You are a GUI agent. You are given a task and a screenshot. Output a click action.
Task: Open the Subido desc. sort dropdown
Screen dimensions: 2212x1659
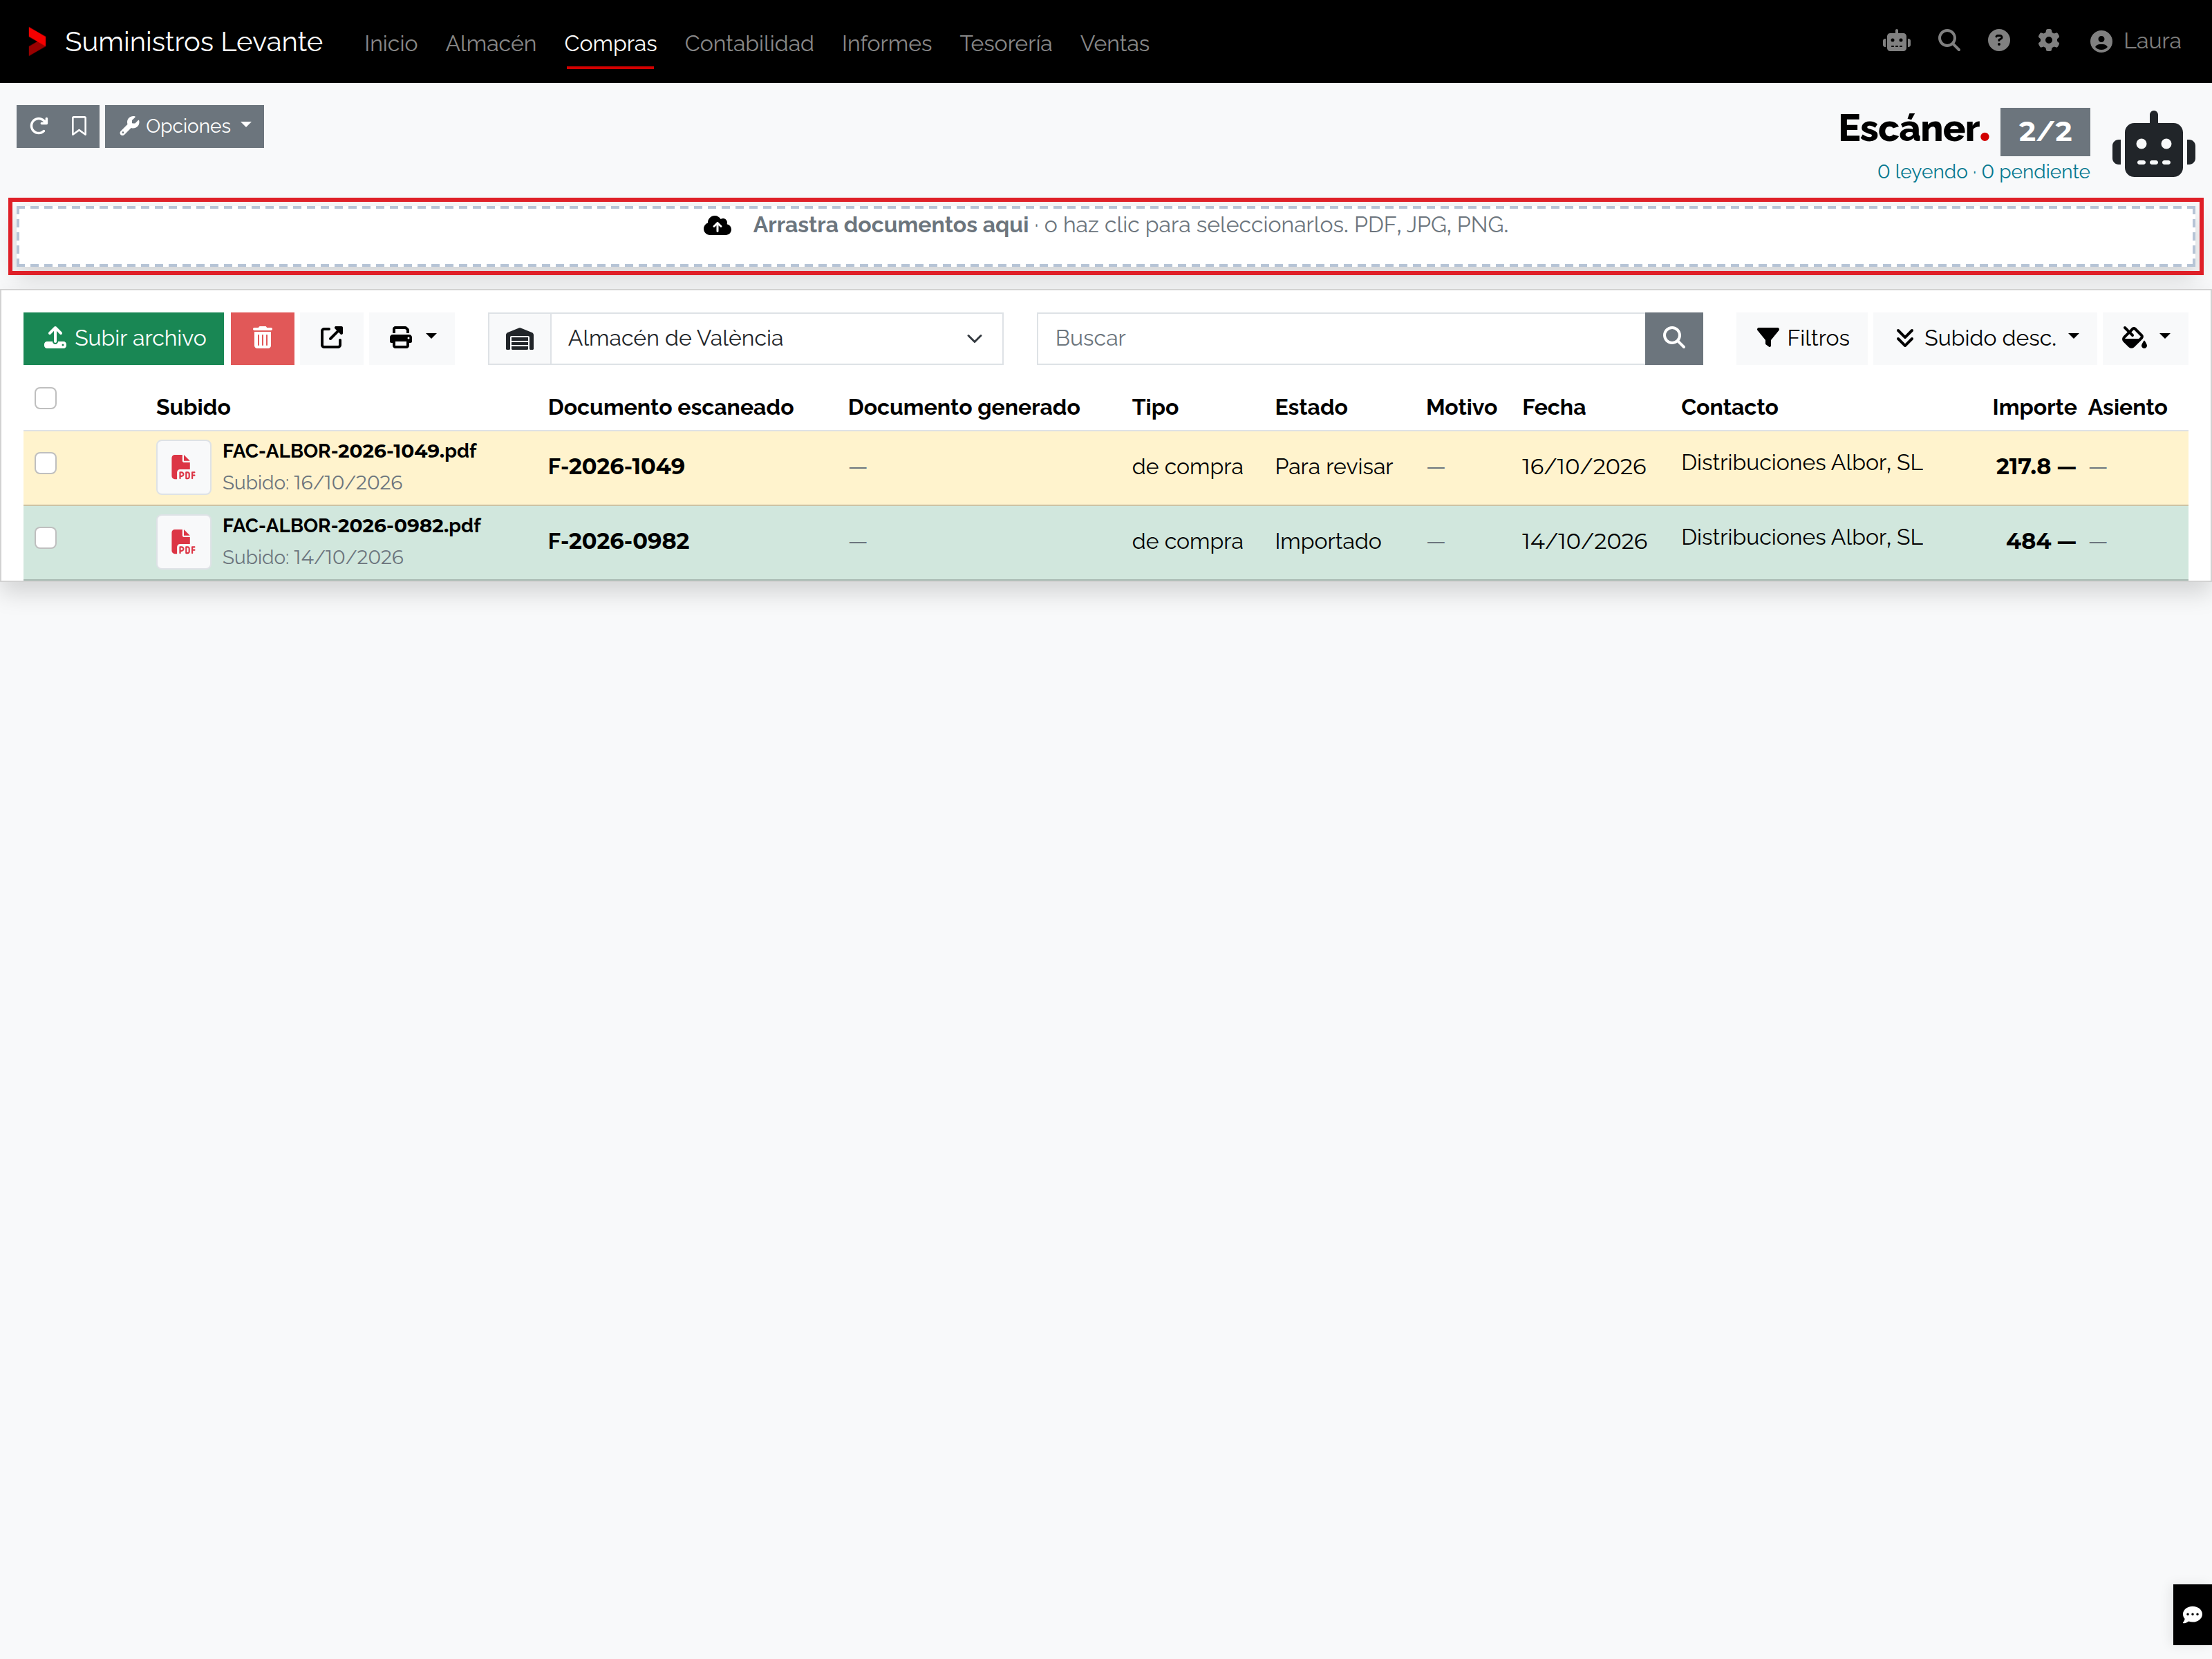(1986, 339)
